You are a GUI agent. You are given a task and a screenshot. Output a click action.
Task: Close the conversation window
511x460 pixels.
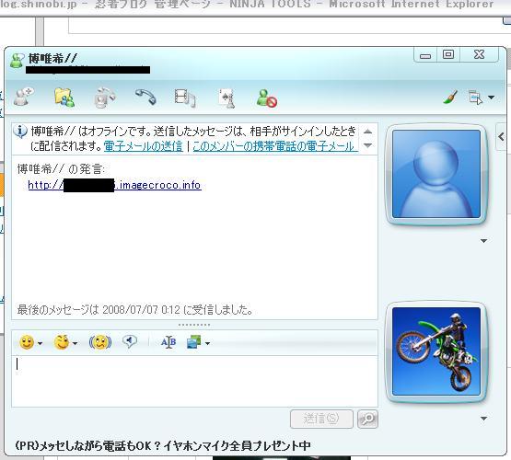(x=479, y=54)
